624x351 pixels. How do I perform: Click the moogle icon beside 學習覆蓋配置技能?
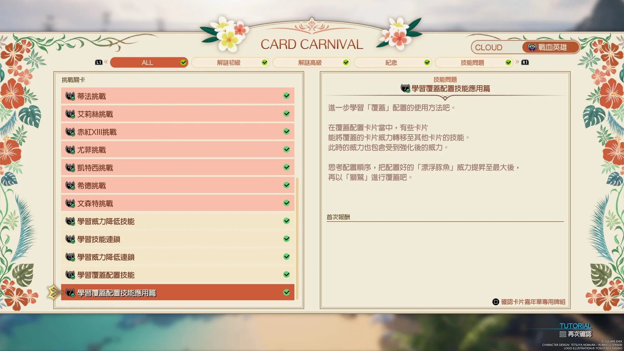pos(70,275)
